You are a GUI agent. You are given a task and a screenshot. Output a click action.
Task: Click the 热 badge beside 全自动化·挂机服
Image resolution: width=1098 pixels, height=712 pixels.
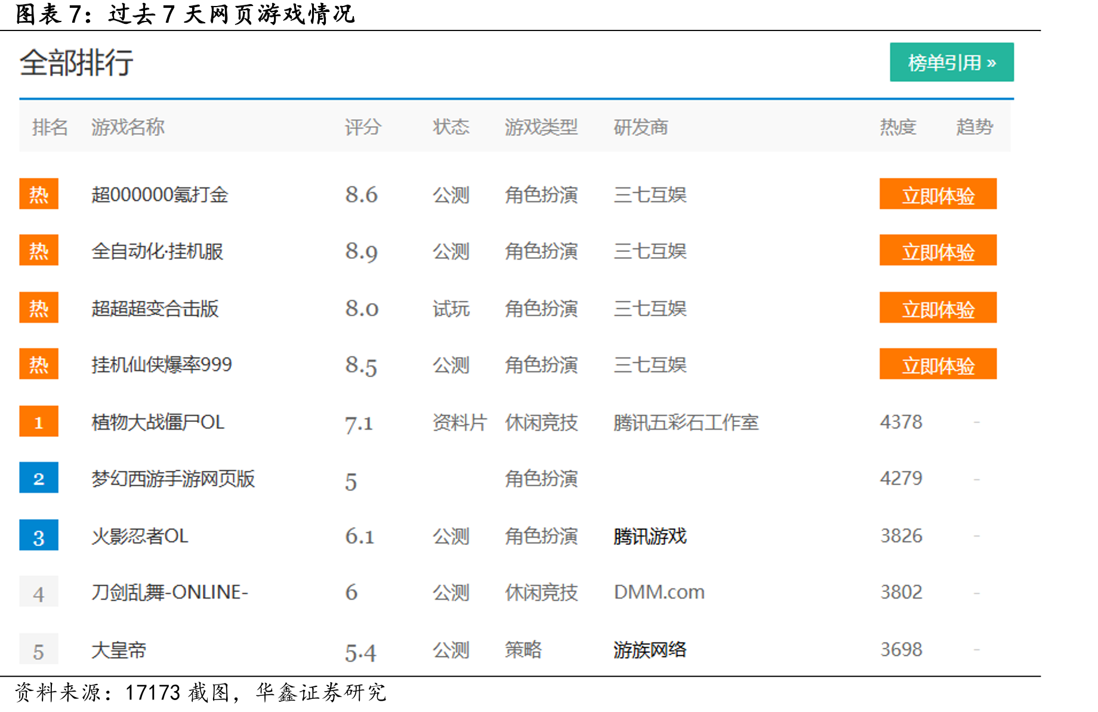(x=39, y=250)
